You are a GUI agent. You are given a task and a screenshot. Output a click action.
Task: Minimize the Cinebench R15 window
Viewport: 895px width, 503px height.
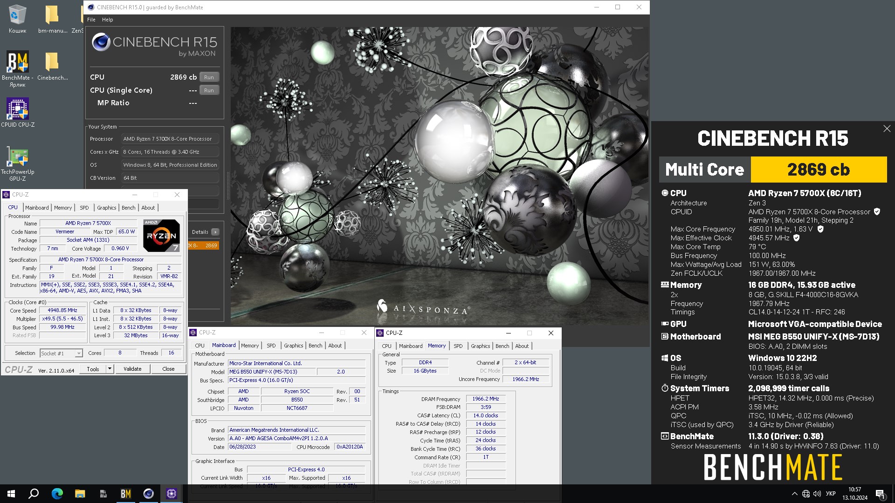597,7
